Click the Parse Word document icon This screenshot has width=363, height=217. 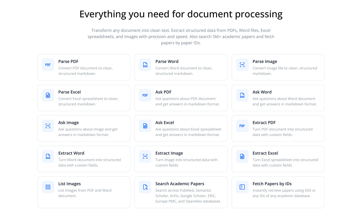tap(145, 65)
